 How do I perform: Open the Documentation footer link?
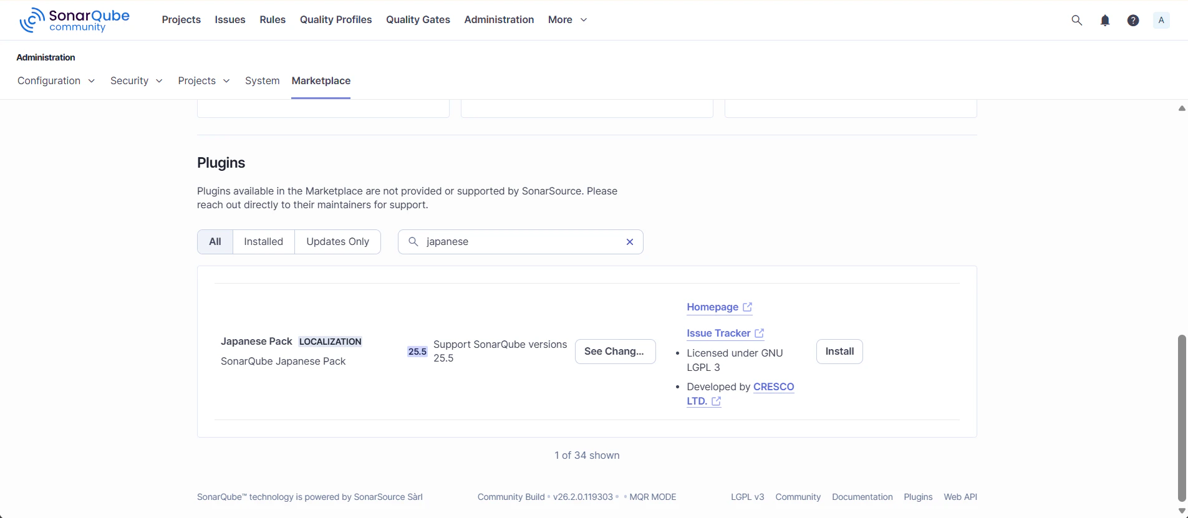[x=862, y=497]
